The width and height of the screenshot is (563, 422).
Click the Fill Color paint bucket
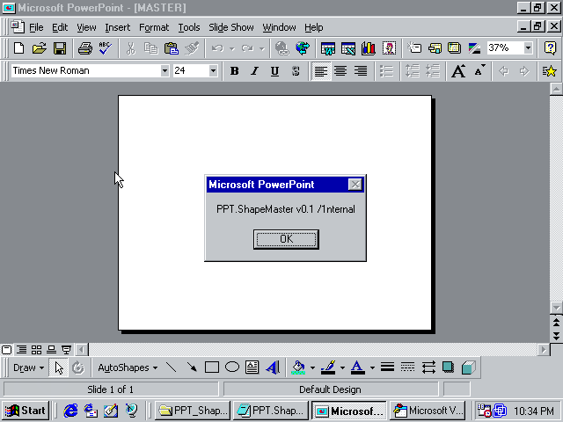click(298, 367)
